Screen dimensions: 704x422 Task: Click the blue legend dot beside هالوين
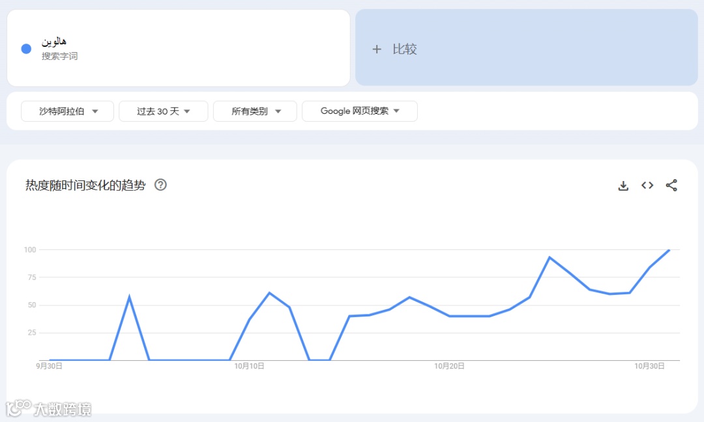pos(25,49)
